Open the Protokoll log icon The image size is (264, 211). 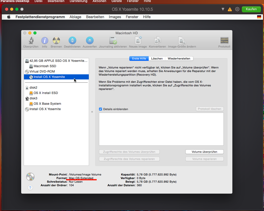[224, 41]
